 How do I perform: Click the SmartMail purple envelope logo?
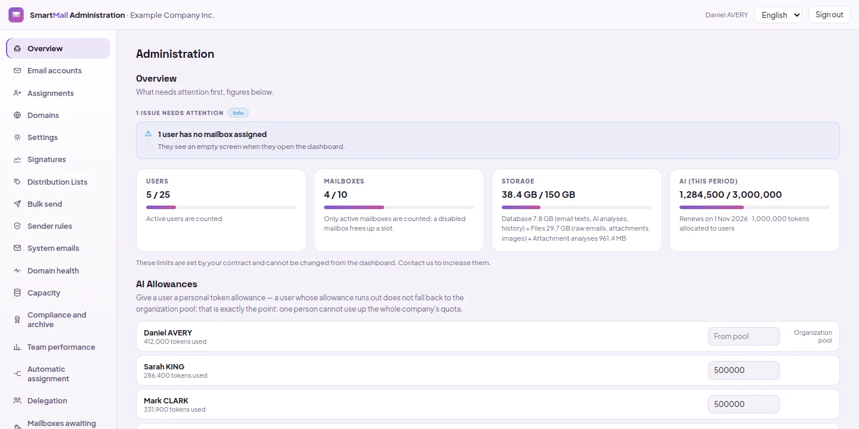pyautogui.click(x=16, y=15)
